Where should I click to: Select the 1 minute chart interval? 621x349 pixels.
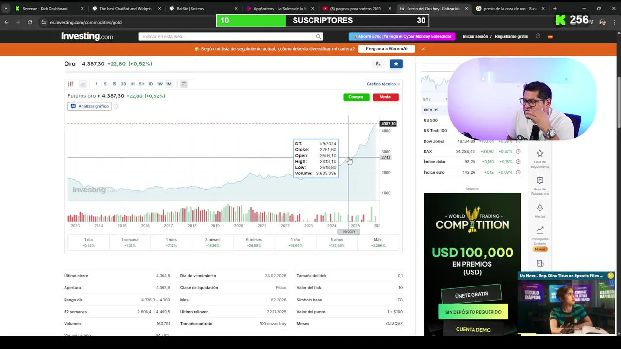pyautogui.click(x=96, y=84)
